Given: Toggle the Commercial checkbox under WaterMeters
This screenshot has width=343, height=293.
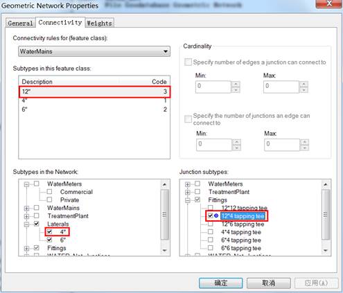Looking at the screenshot, I should point(49,192).
